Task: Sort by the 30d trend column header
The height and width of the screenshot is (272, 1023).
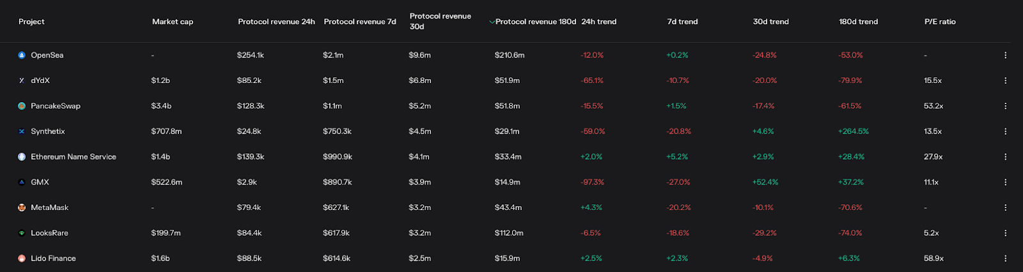Action: (x=770, y=22)
